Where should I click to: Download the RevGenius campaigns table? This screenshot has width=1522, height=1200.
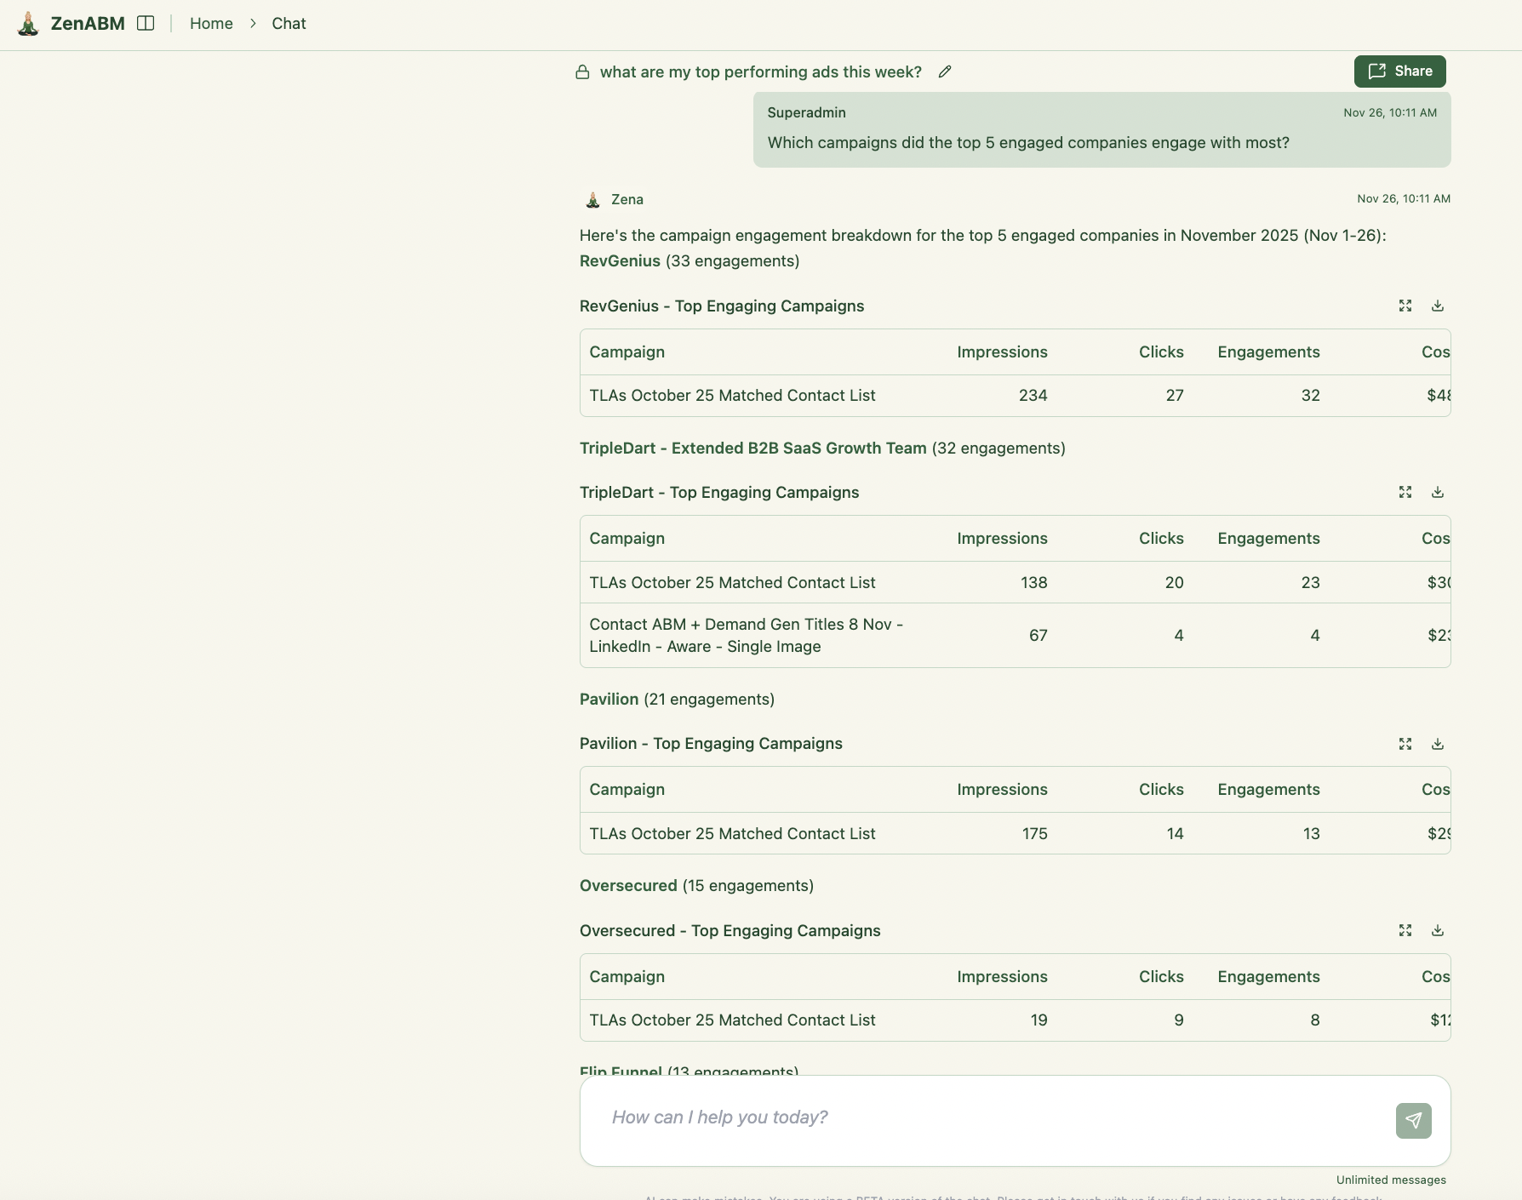[1439, 306]
